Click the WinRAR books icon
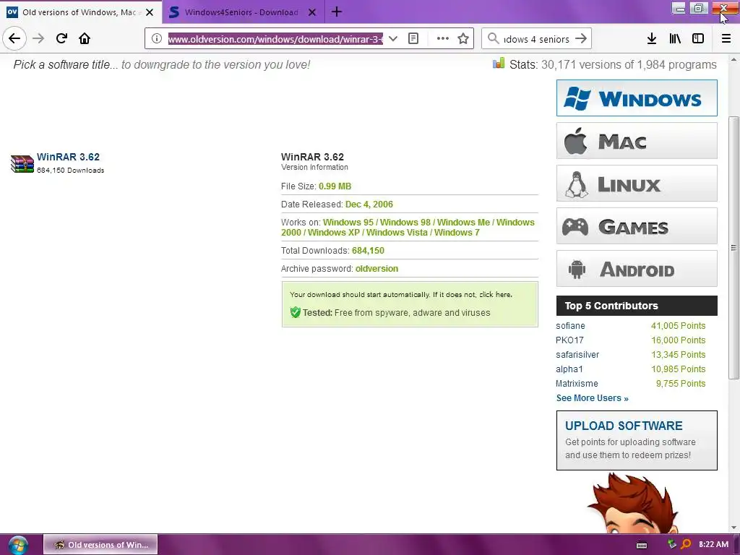Screen dimensions: 740x555 point(22,164)
